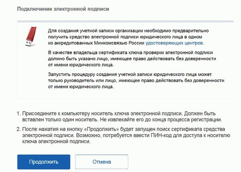Viewport: 241px width, 172px height.
Task: Open the «удостоверяющих центров» link
Action: (x=174, y=43)
